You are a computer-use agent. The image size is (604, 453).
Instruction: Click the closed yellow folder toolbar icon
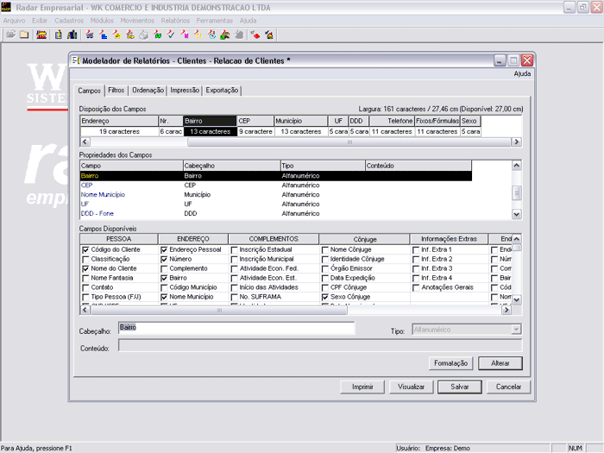pos(24,35)
